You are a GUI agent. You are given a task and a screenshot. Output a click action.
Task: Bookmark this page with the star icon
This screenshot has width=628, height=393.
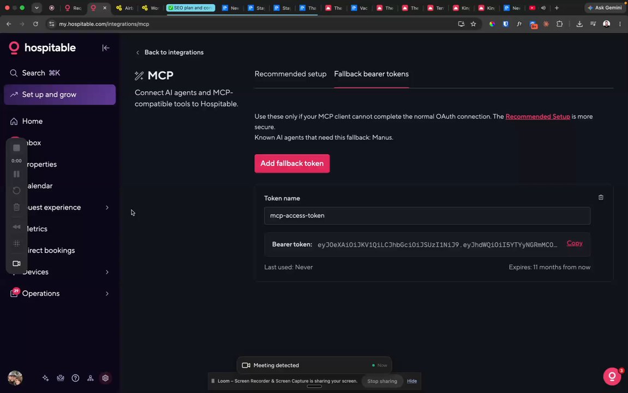coord(474,24)
